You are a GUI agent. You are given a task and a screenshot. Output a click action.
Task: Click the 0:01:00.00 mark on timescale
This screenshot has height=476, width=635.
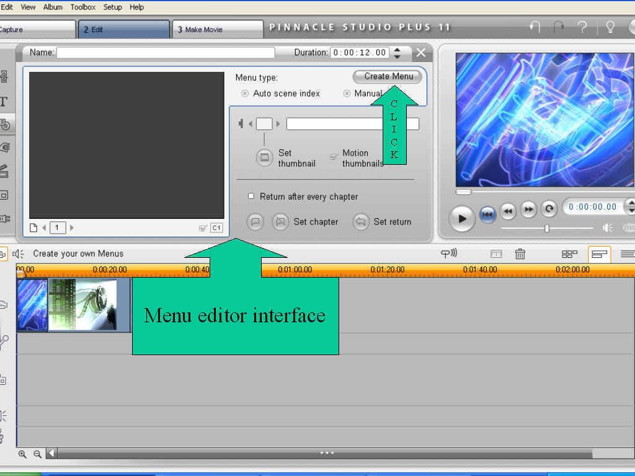295,270
